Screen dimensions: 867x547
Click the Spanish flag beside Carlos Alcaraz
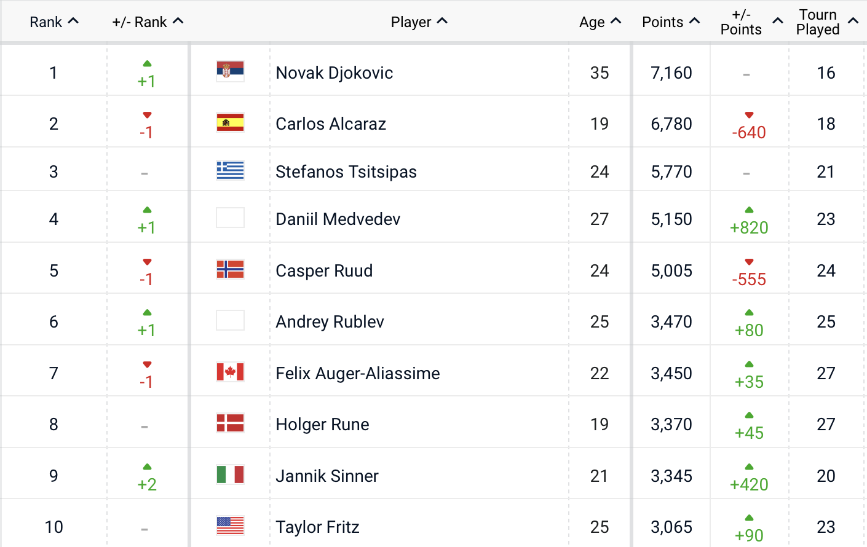[230, 123]
